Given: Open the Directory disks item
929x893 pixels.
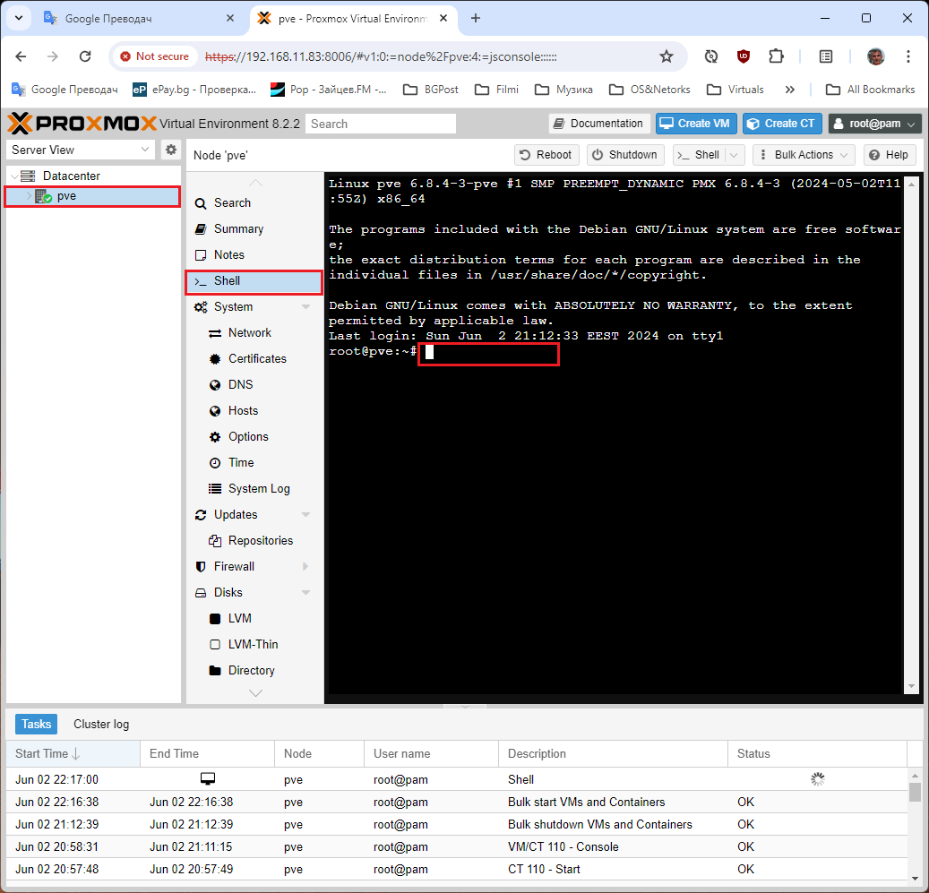Looking at the screenshot, I should 254,671.
